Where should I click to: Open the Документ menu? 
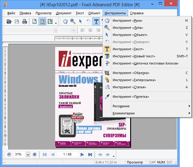pos(64,13)
